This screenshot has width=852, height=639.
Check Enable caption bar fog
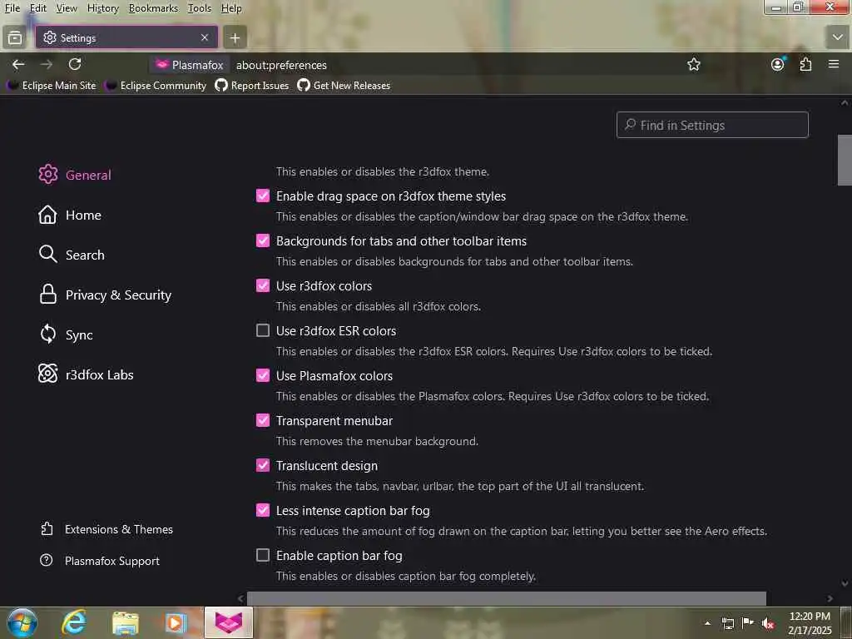262,555
